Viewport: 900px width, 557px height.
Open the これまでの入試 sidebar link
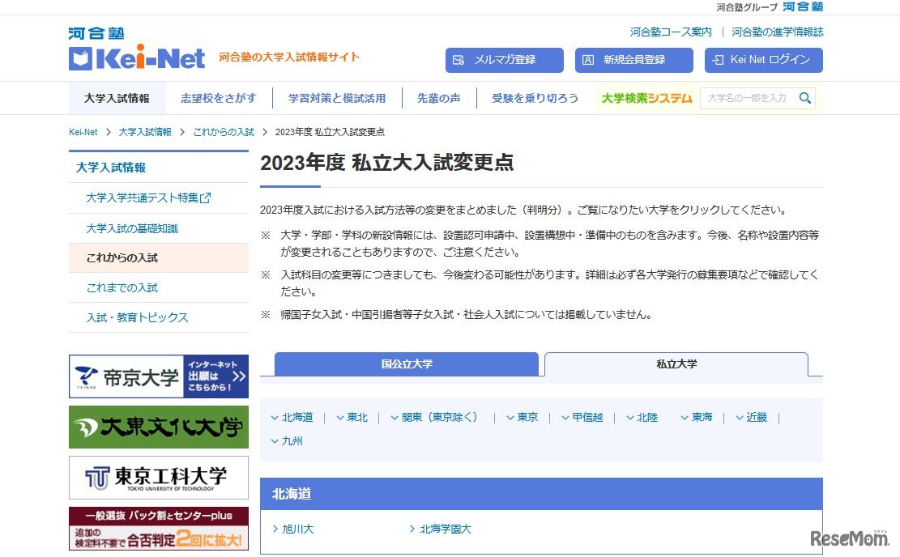click(x=124, y=287)
